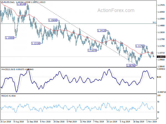Click the 1.13000 low price label
This screenshot has height=124, width=166.
[x=10, y=38]
